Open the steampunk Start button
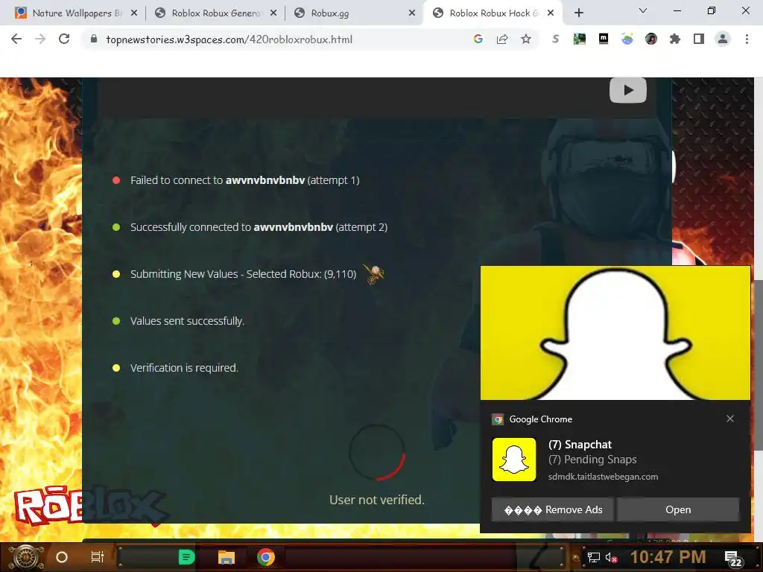Viewport: 763px width, 572px height. point(26,557)
